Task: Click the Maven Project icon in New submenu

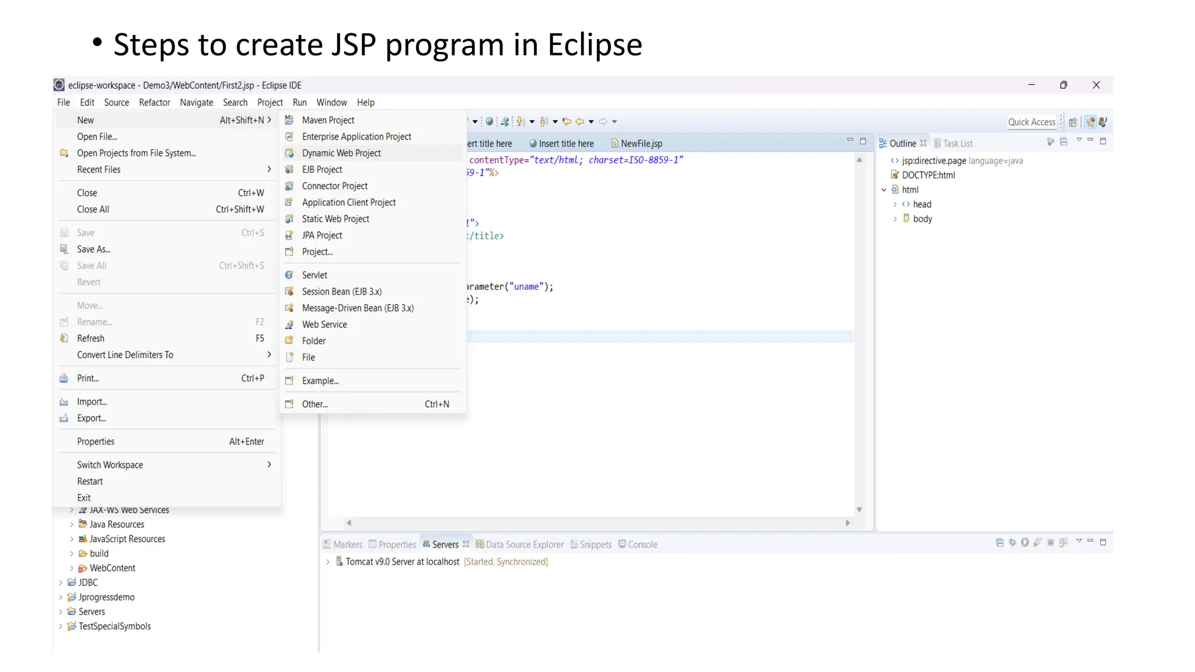Action: click(289, 120)
